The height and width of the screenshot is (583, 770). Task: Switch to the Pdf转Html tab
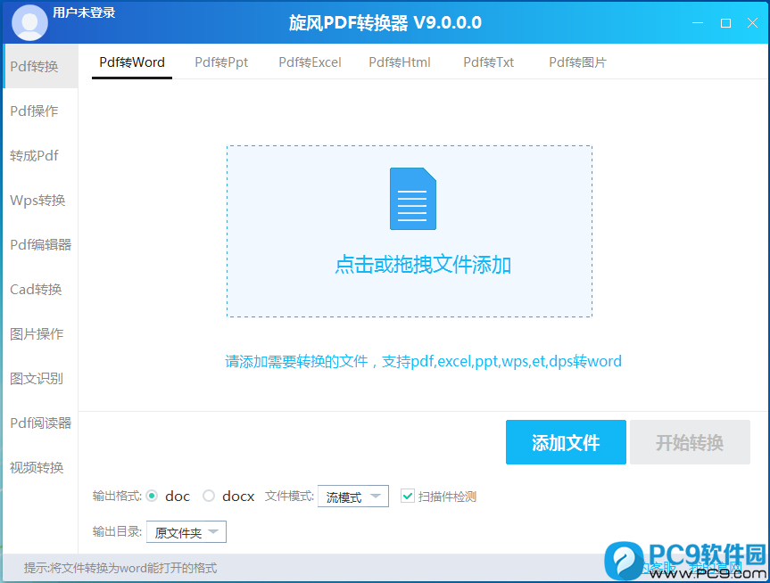click(x=400, y=62)
